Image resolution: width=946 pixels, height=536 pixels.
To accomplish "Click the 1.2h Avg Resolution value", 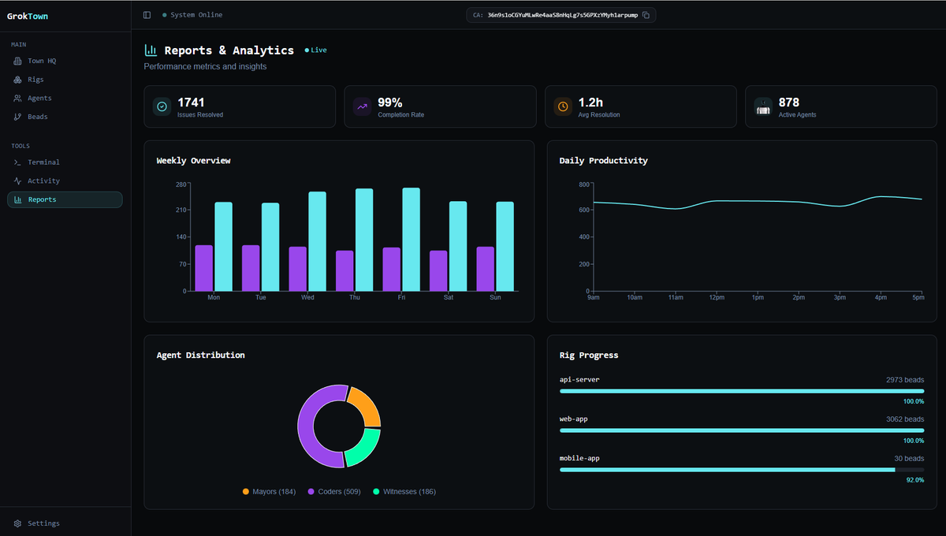I will [x=590, y=102].
